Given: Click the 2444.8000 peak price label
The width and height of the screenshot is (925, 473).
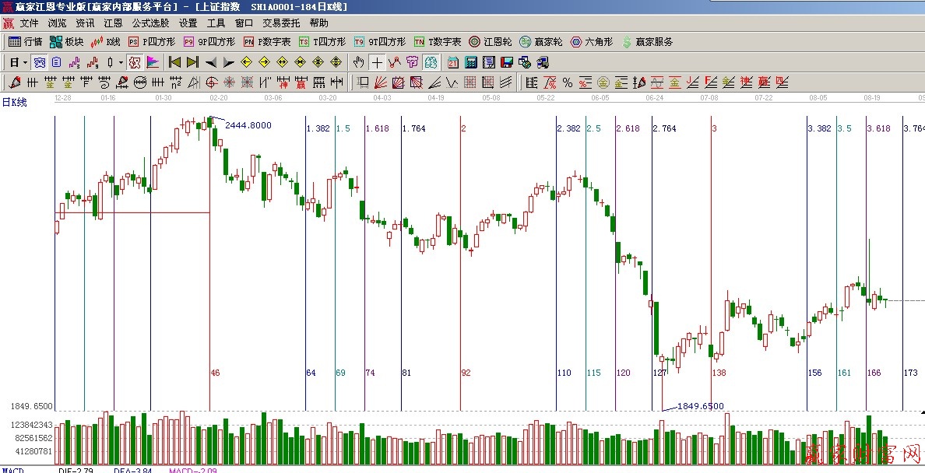Looking at the screenshot, I should (248, 125).
